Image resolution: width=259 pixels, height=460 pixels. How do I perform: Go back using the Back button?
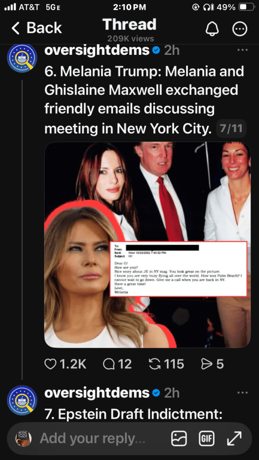coord(37,28)
